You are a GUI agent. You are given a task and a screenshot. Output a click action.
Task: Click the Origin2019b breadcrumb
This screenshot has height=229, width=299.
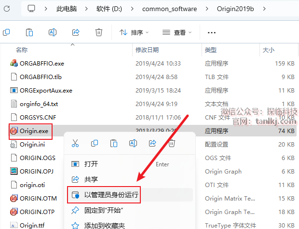[235, 9]
